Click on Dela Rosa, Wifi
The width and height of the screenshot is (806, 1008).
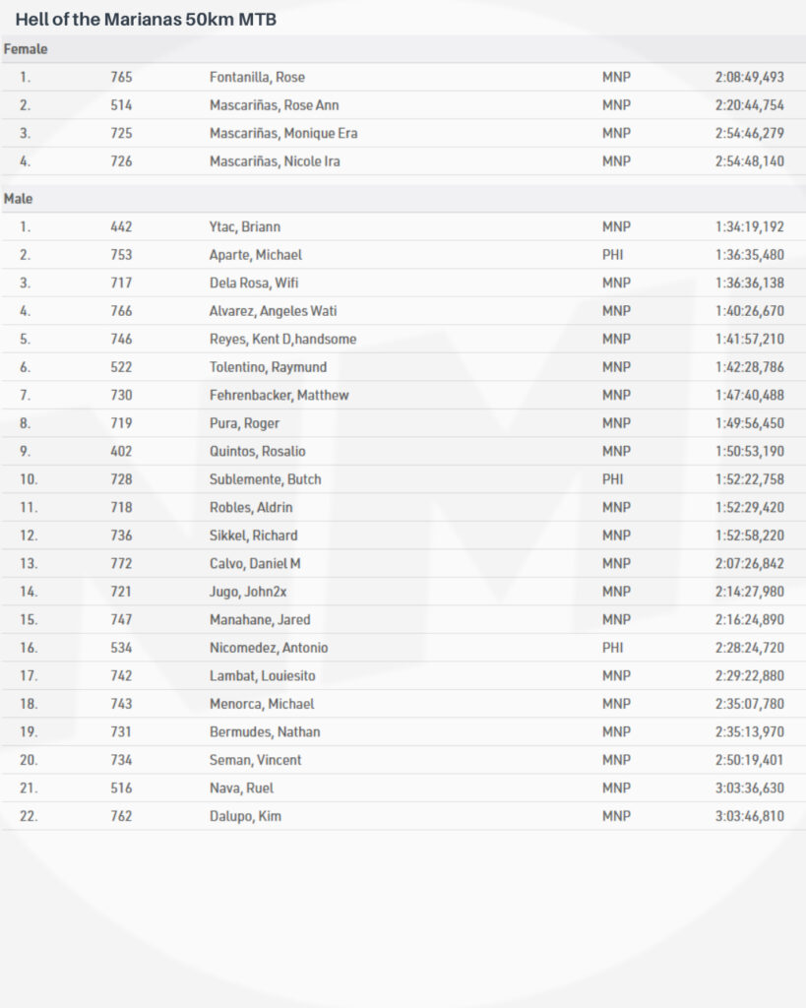coord(254,283)
